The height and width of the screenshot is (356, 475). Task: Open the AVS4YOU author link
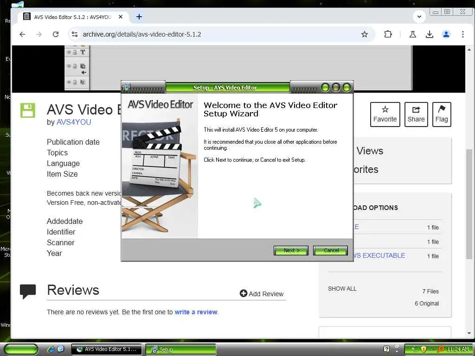point(74,122)
